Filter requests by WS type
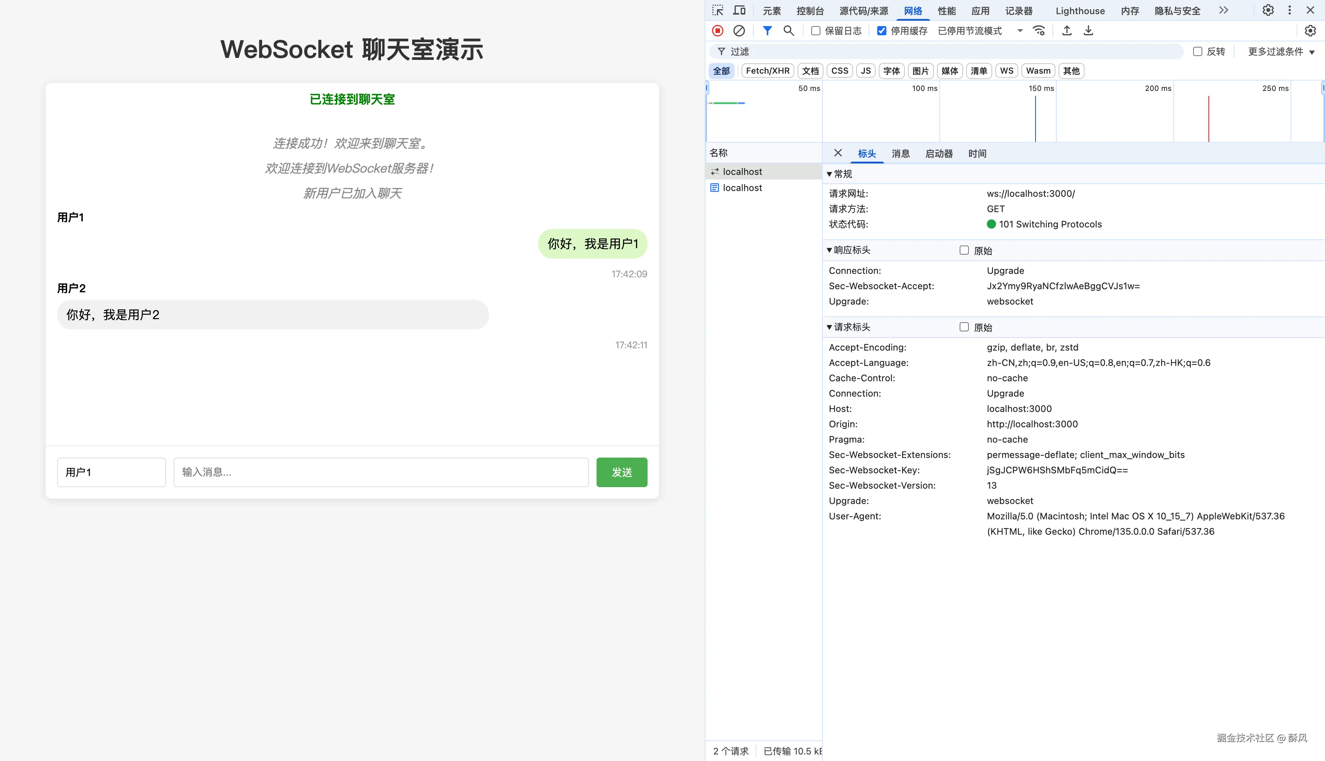Image resolution: width=1325 pixels, height=761 pixels. click(1006, 71)
